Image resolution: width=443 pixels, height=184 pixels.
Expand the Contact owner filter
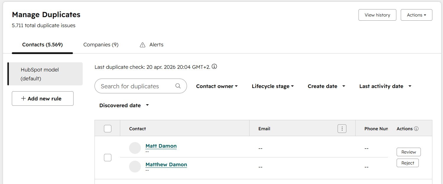(217, 86)
